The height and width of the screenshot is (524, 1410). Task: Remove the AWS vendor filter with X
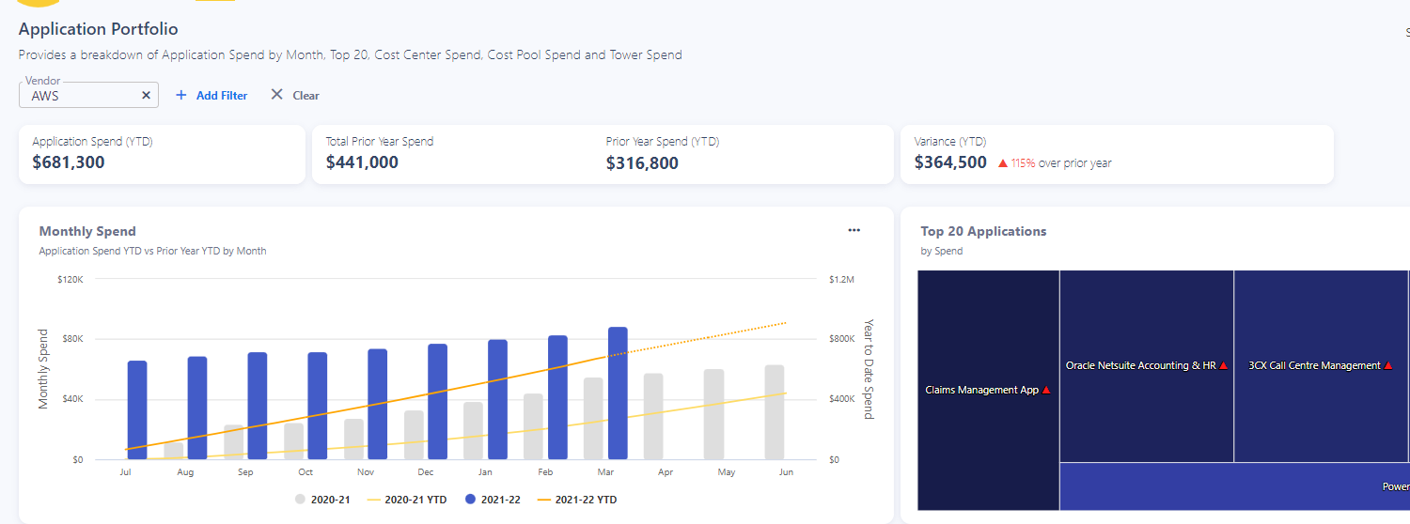click(x=146, y=95)
